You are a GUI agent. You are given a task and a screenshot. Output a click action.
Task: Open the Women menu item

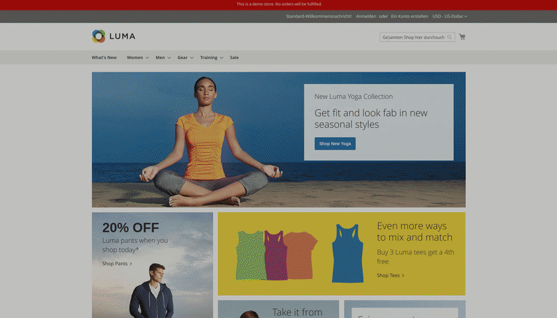pyautogui.click(x=134, y=58)
